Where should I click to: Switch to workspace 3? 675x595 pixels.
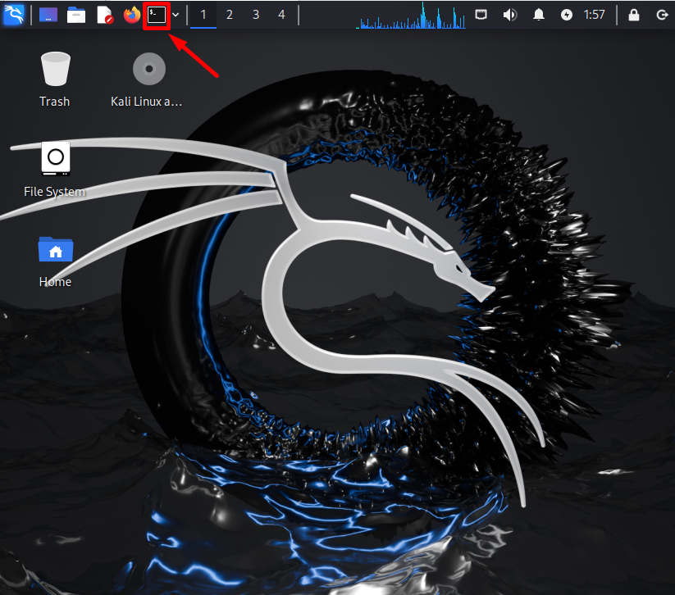[256, 15]
